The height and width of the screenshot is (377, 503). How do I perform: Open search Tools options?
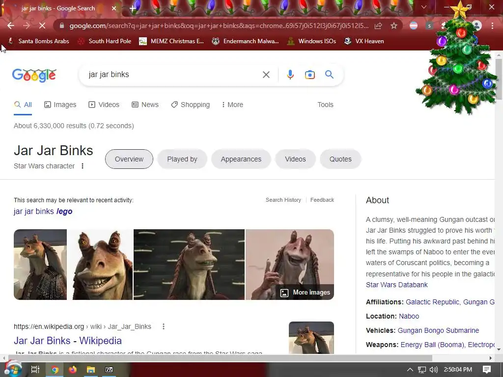(325, 105)
